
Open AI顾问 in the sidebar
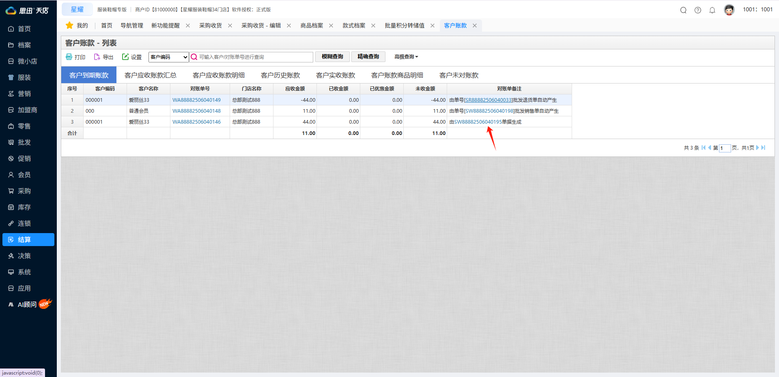[x=27, y=304]
